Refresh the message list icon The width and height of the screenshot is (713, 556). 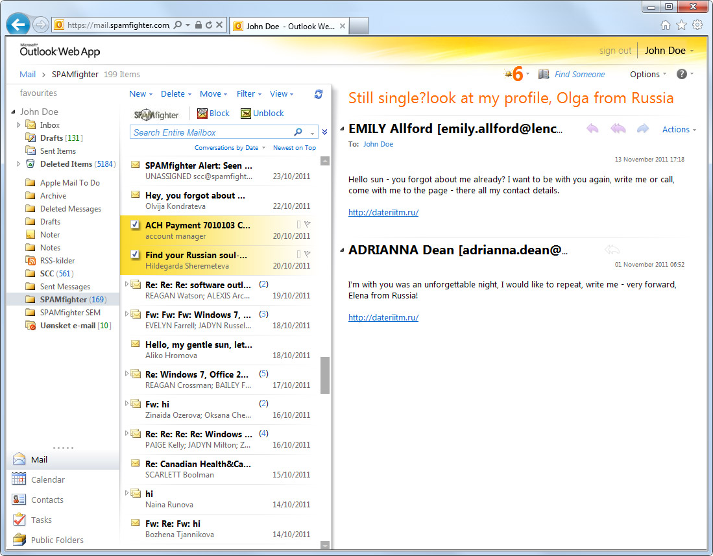pos(319,93)
